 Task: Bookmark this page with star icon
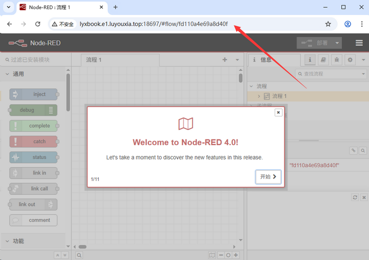328,24
